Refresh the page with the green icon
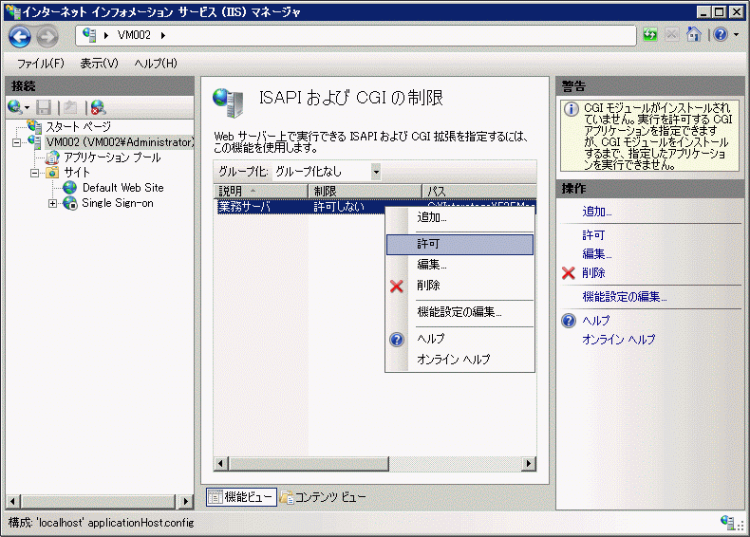 tap(650, 34)
